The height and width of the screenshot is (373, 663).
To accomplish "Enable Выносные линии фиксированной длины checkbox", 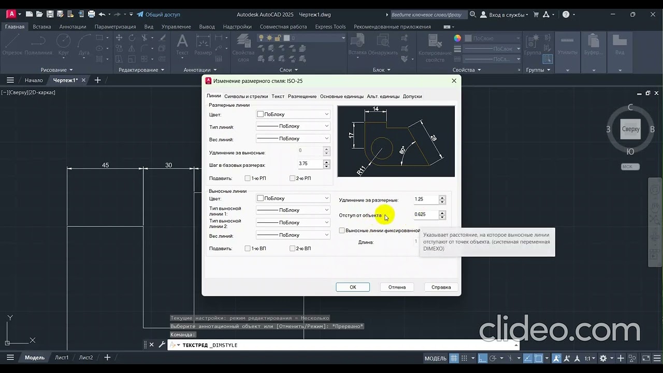I will click(342, 231).
